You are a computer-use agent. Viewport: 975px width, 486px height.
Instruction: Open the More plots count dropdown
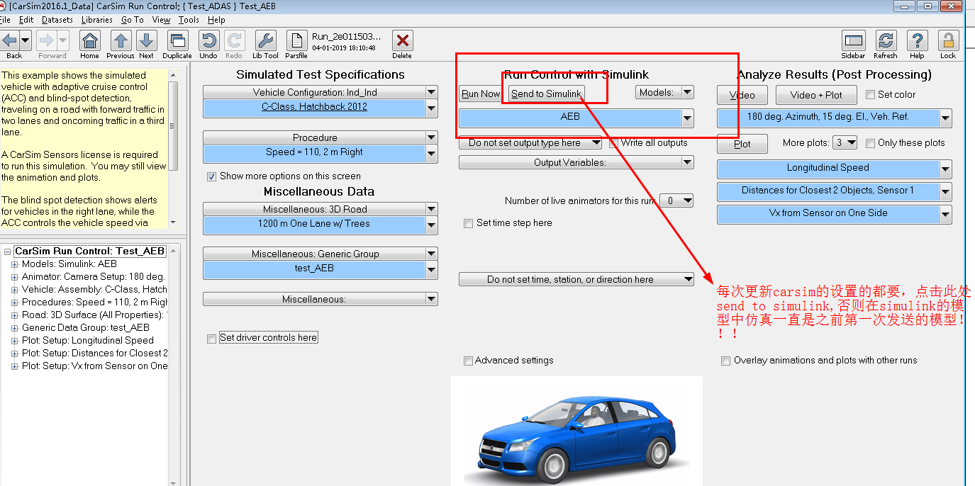click(845, 143)
